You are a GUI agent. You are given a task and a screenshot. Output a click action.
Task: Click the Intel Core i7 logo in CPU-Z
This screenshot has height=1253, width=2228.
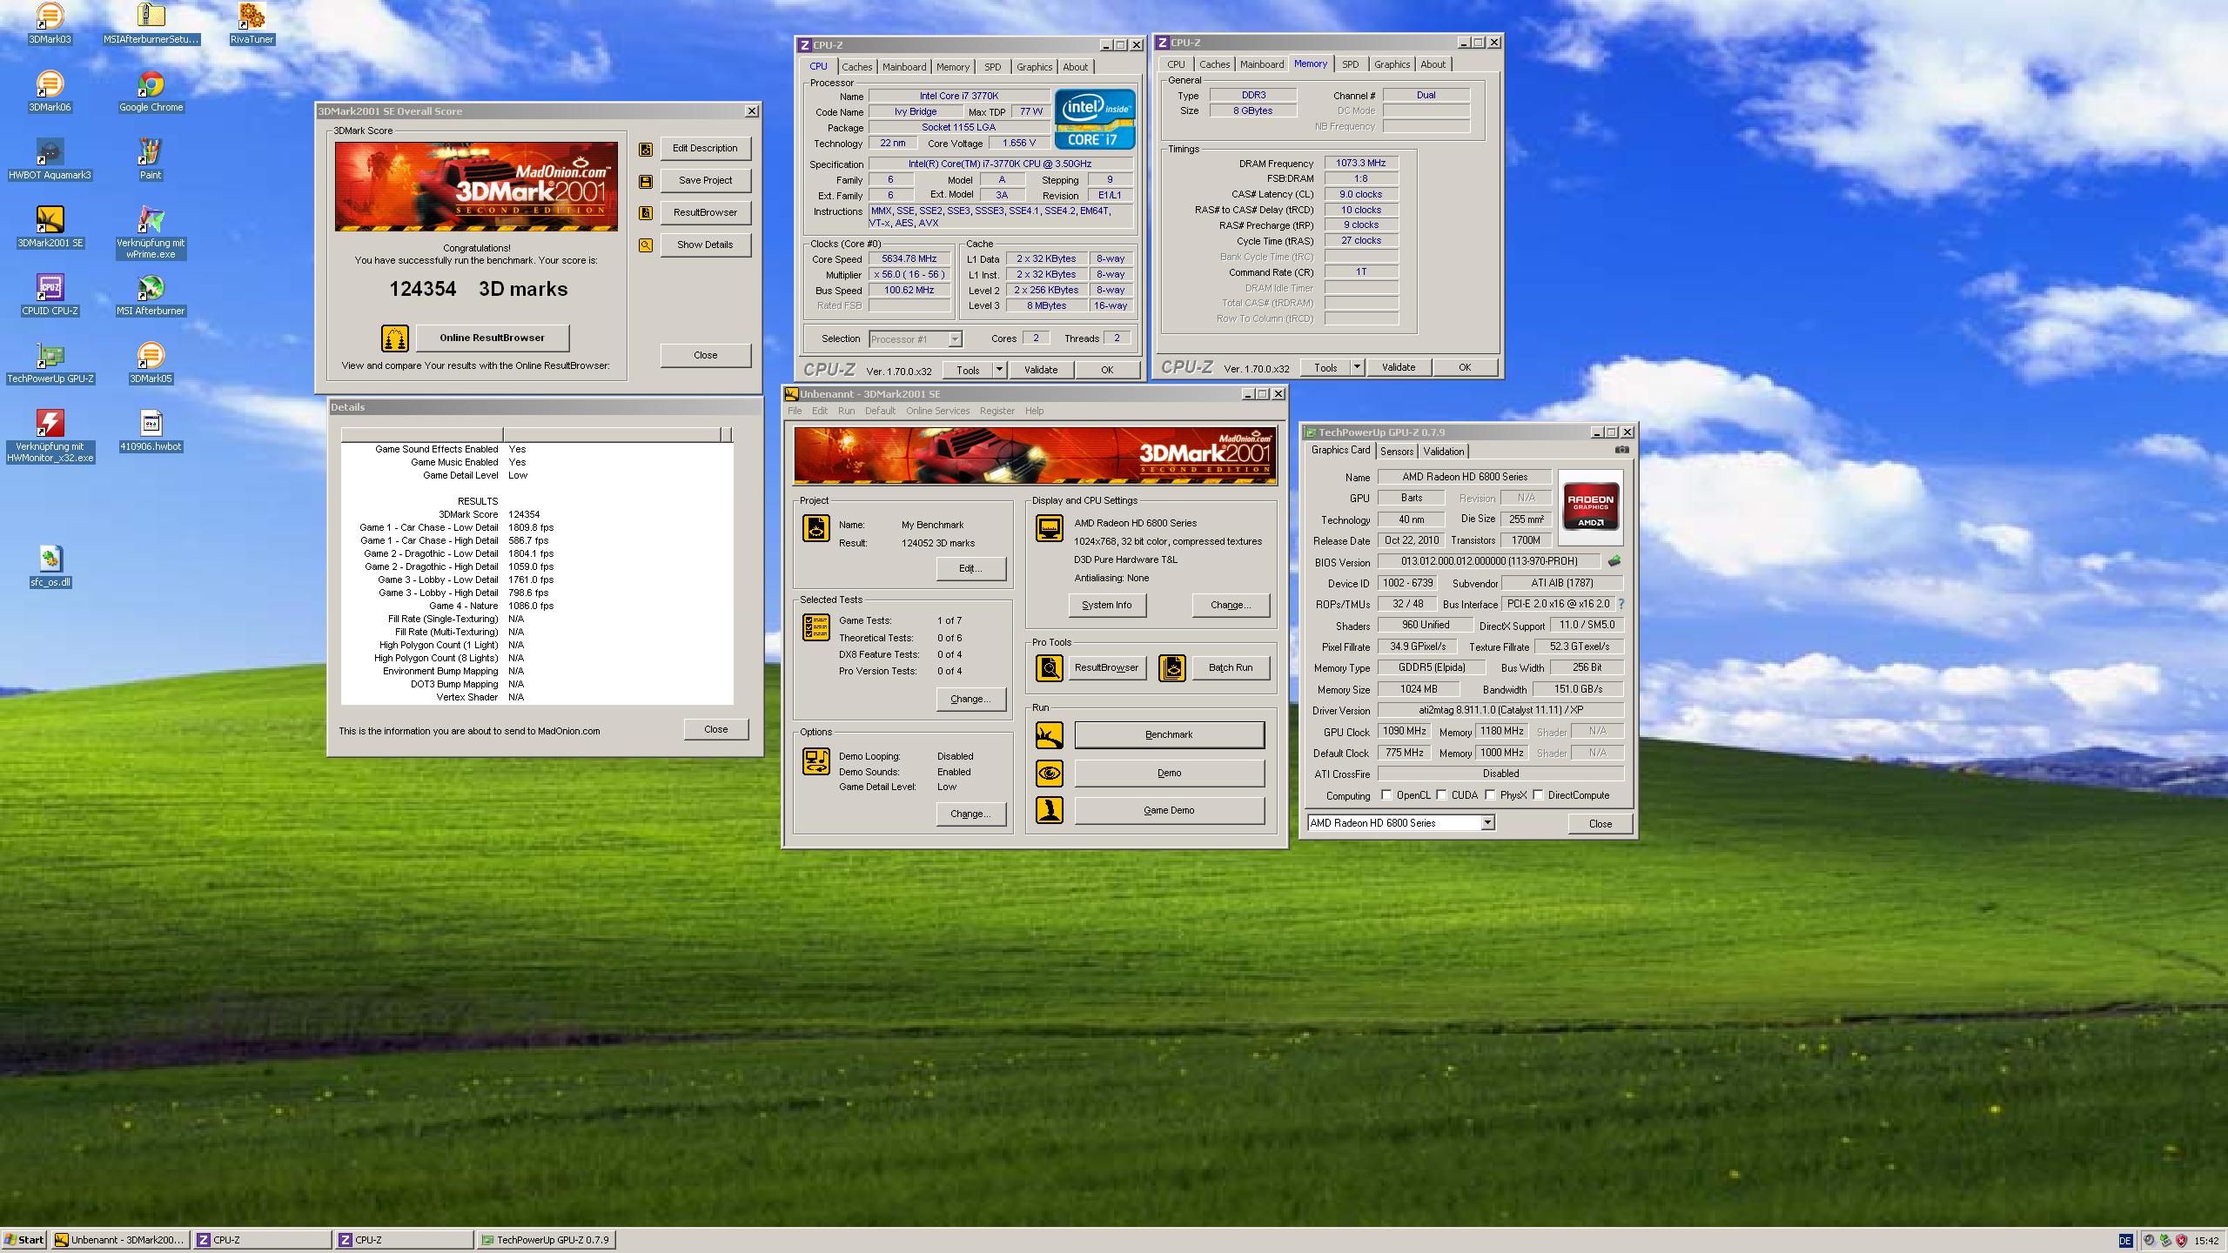click(x=1095, y=119)
